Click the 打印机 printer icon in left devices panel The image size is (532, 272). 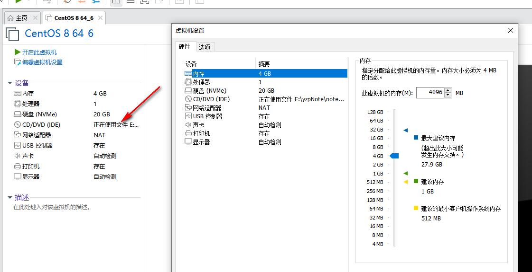[17, 167]
